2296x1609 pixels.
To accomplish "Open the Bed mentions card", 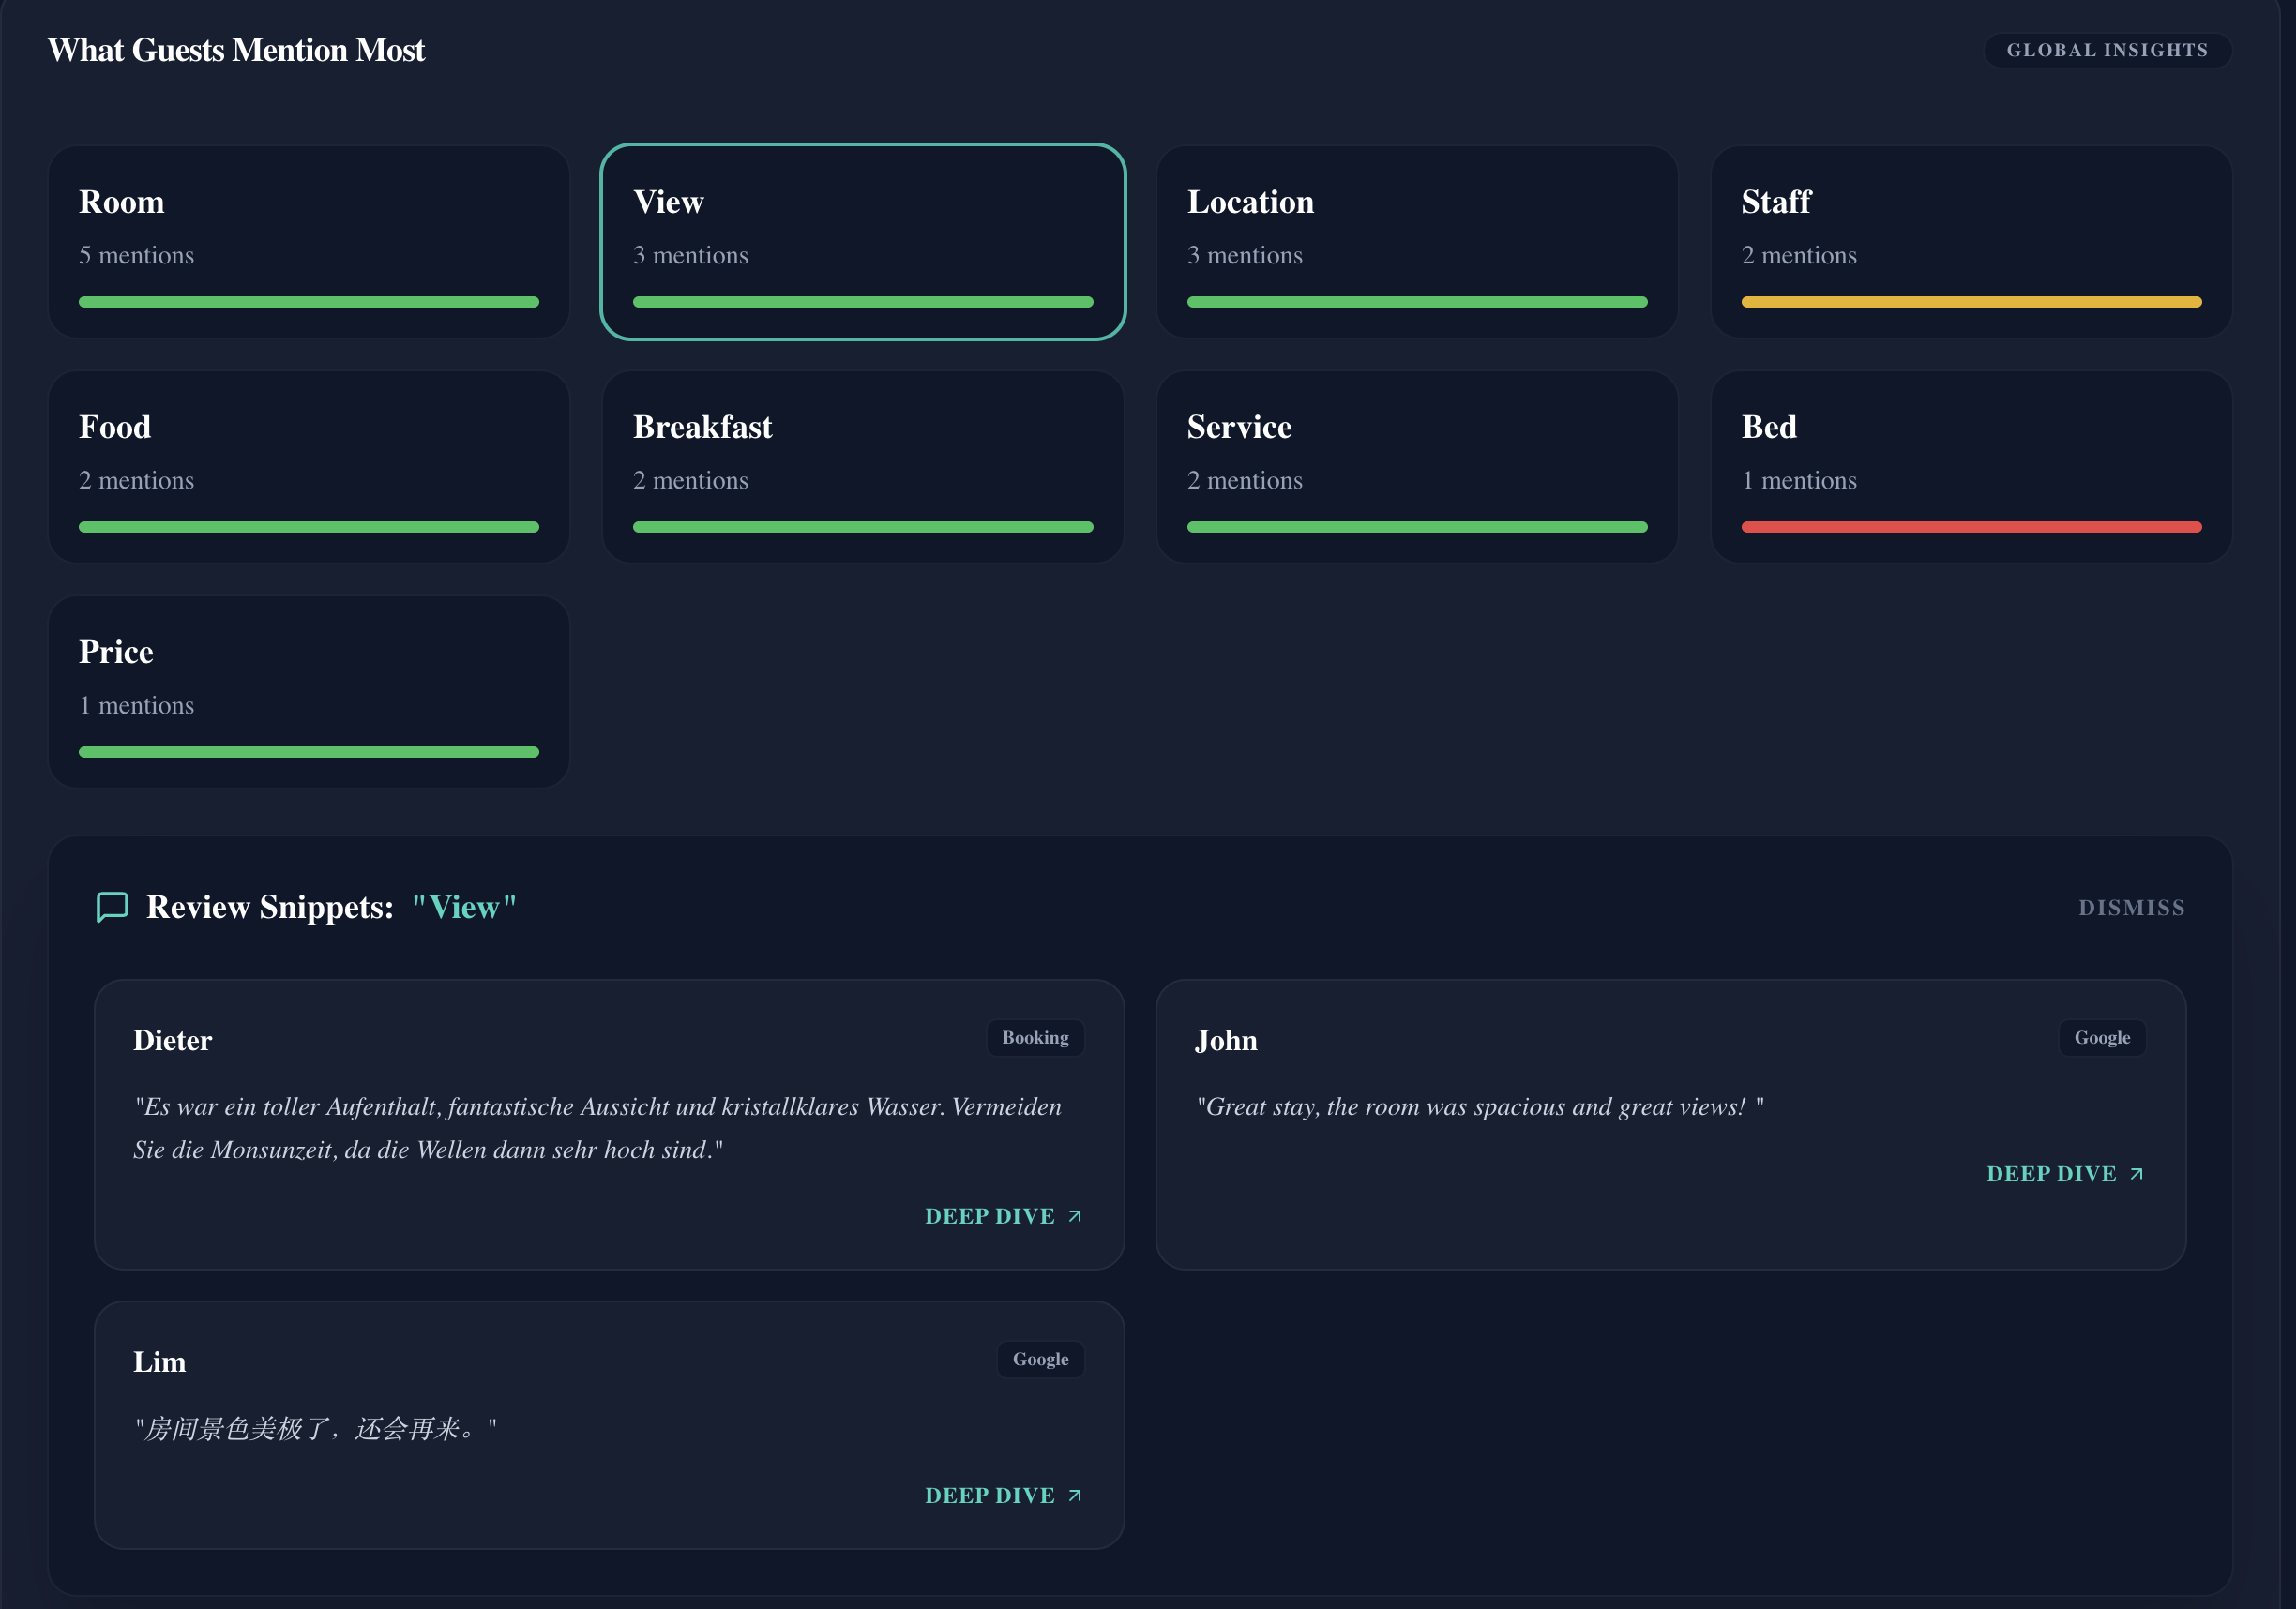I will [x=1970, y=466].
